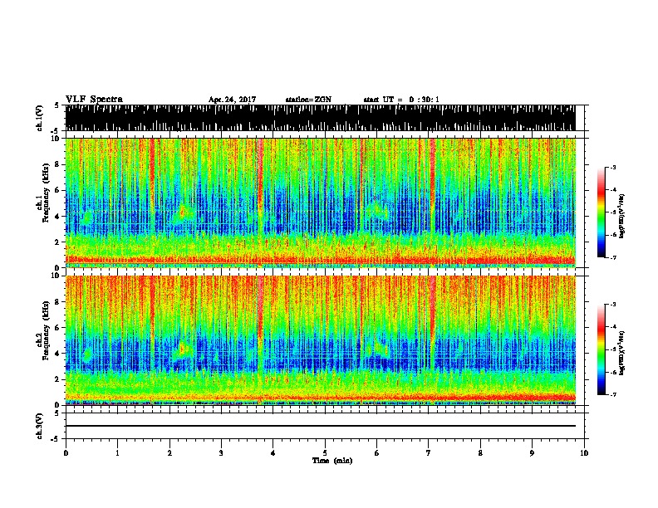Click the "10" label on the time axis
The image size is (658, 508).
584,452
